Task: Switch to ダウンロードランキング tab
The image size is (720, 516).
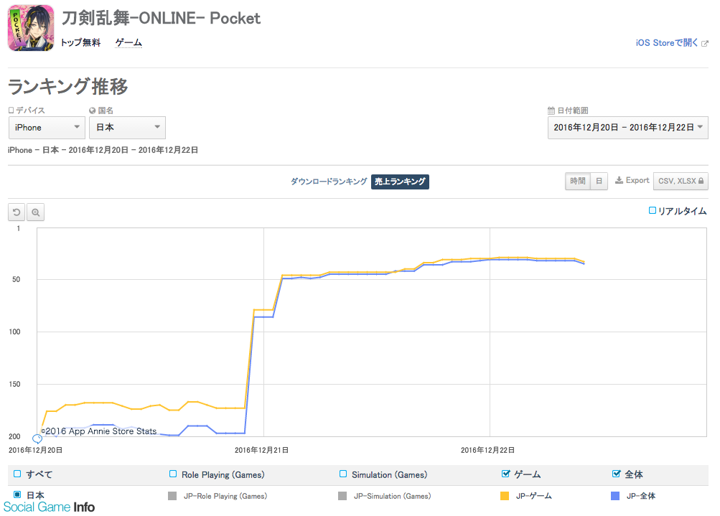Action: tap(329, 182)
